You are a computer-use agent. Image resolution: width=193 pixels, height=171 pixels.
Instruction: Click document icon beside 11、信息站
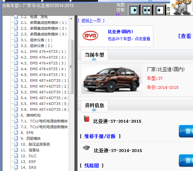[16, 150]
